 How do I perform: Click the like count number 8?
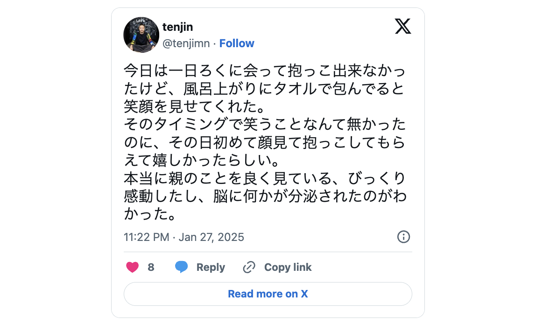[151, 268]
